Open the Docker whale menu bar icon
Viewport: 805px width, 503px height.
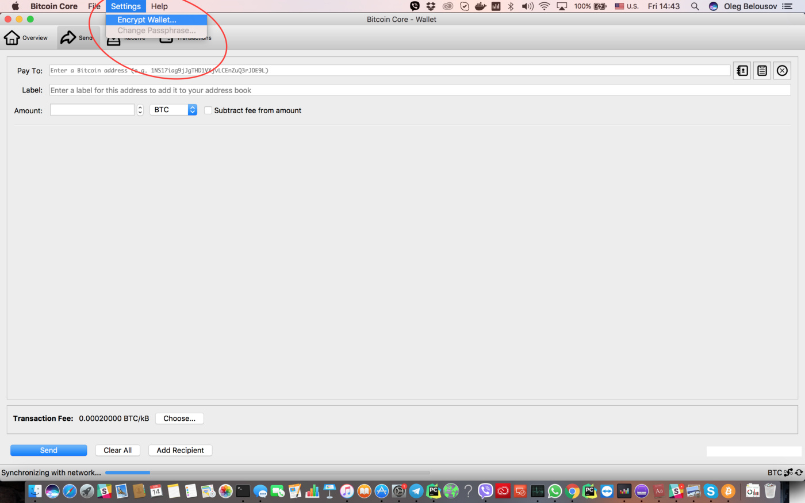(x=480, y=6)
